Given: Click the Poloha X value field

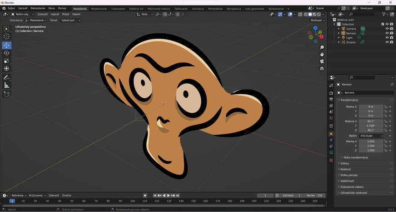Looking at the screenshot, I should coord(371,106).
